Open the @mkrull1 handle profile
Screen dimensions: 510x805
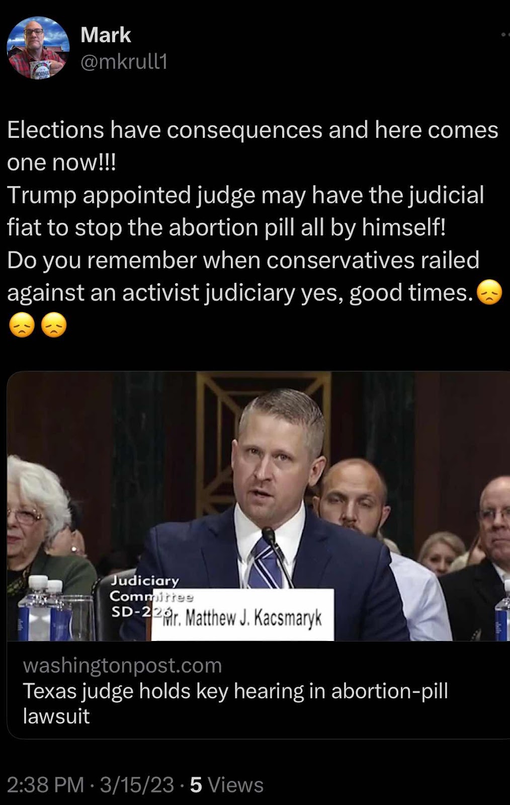tap(124, 61)
